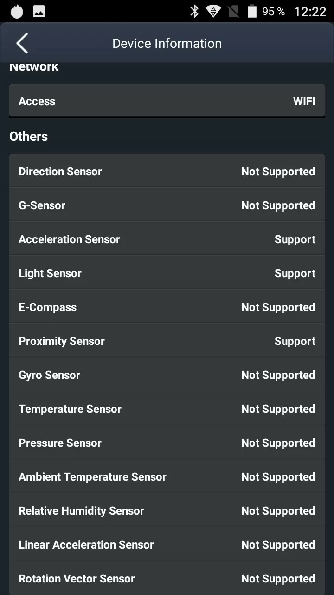This screenshot has height=595, width=334.
Task: Tap the Wi-Fi status icon
Action: [x=213, y=12]
